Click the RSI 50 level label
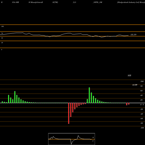This screenshot has height=145, width=145. [2, 38]
